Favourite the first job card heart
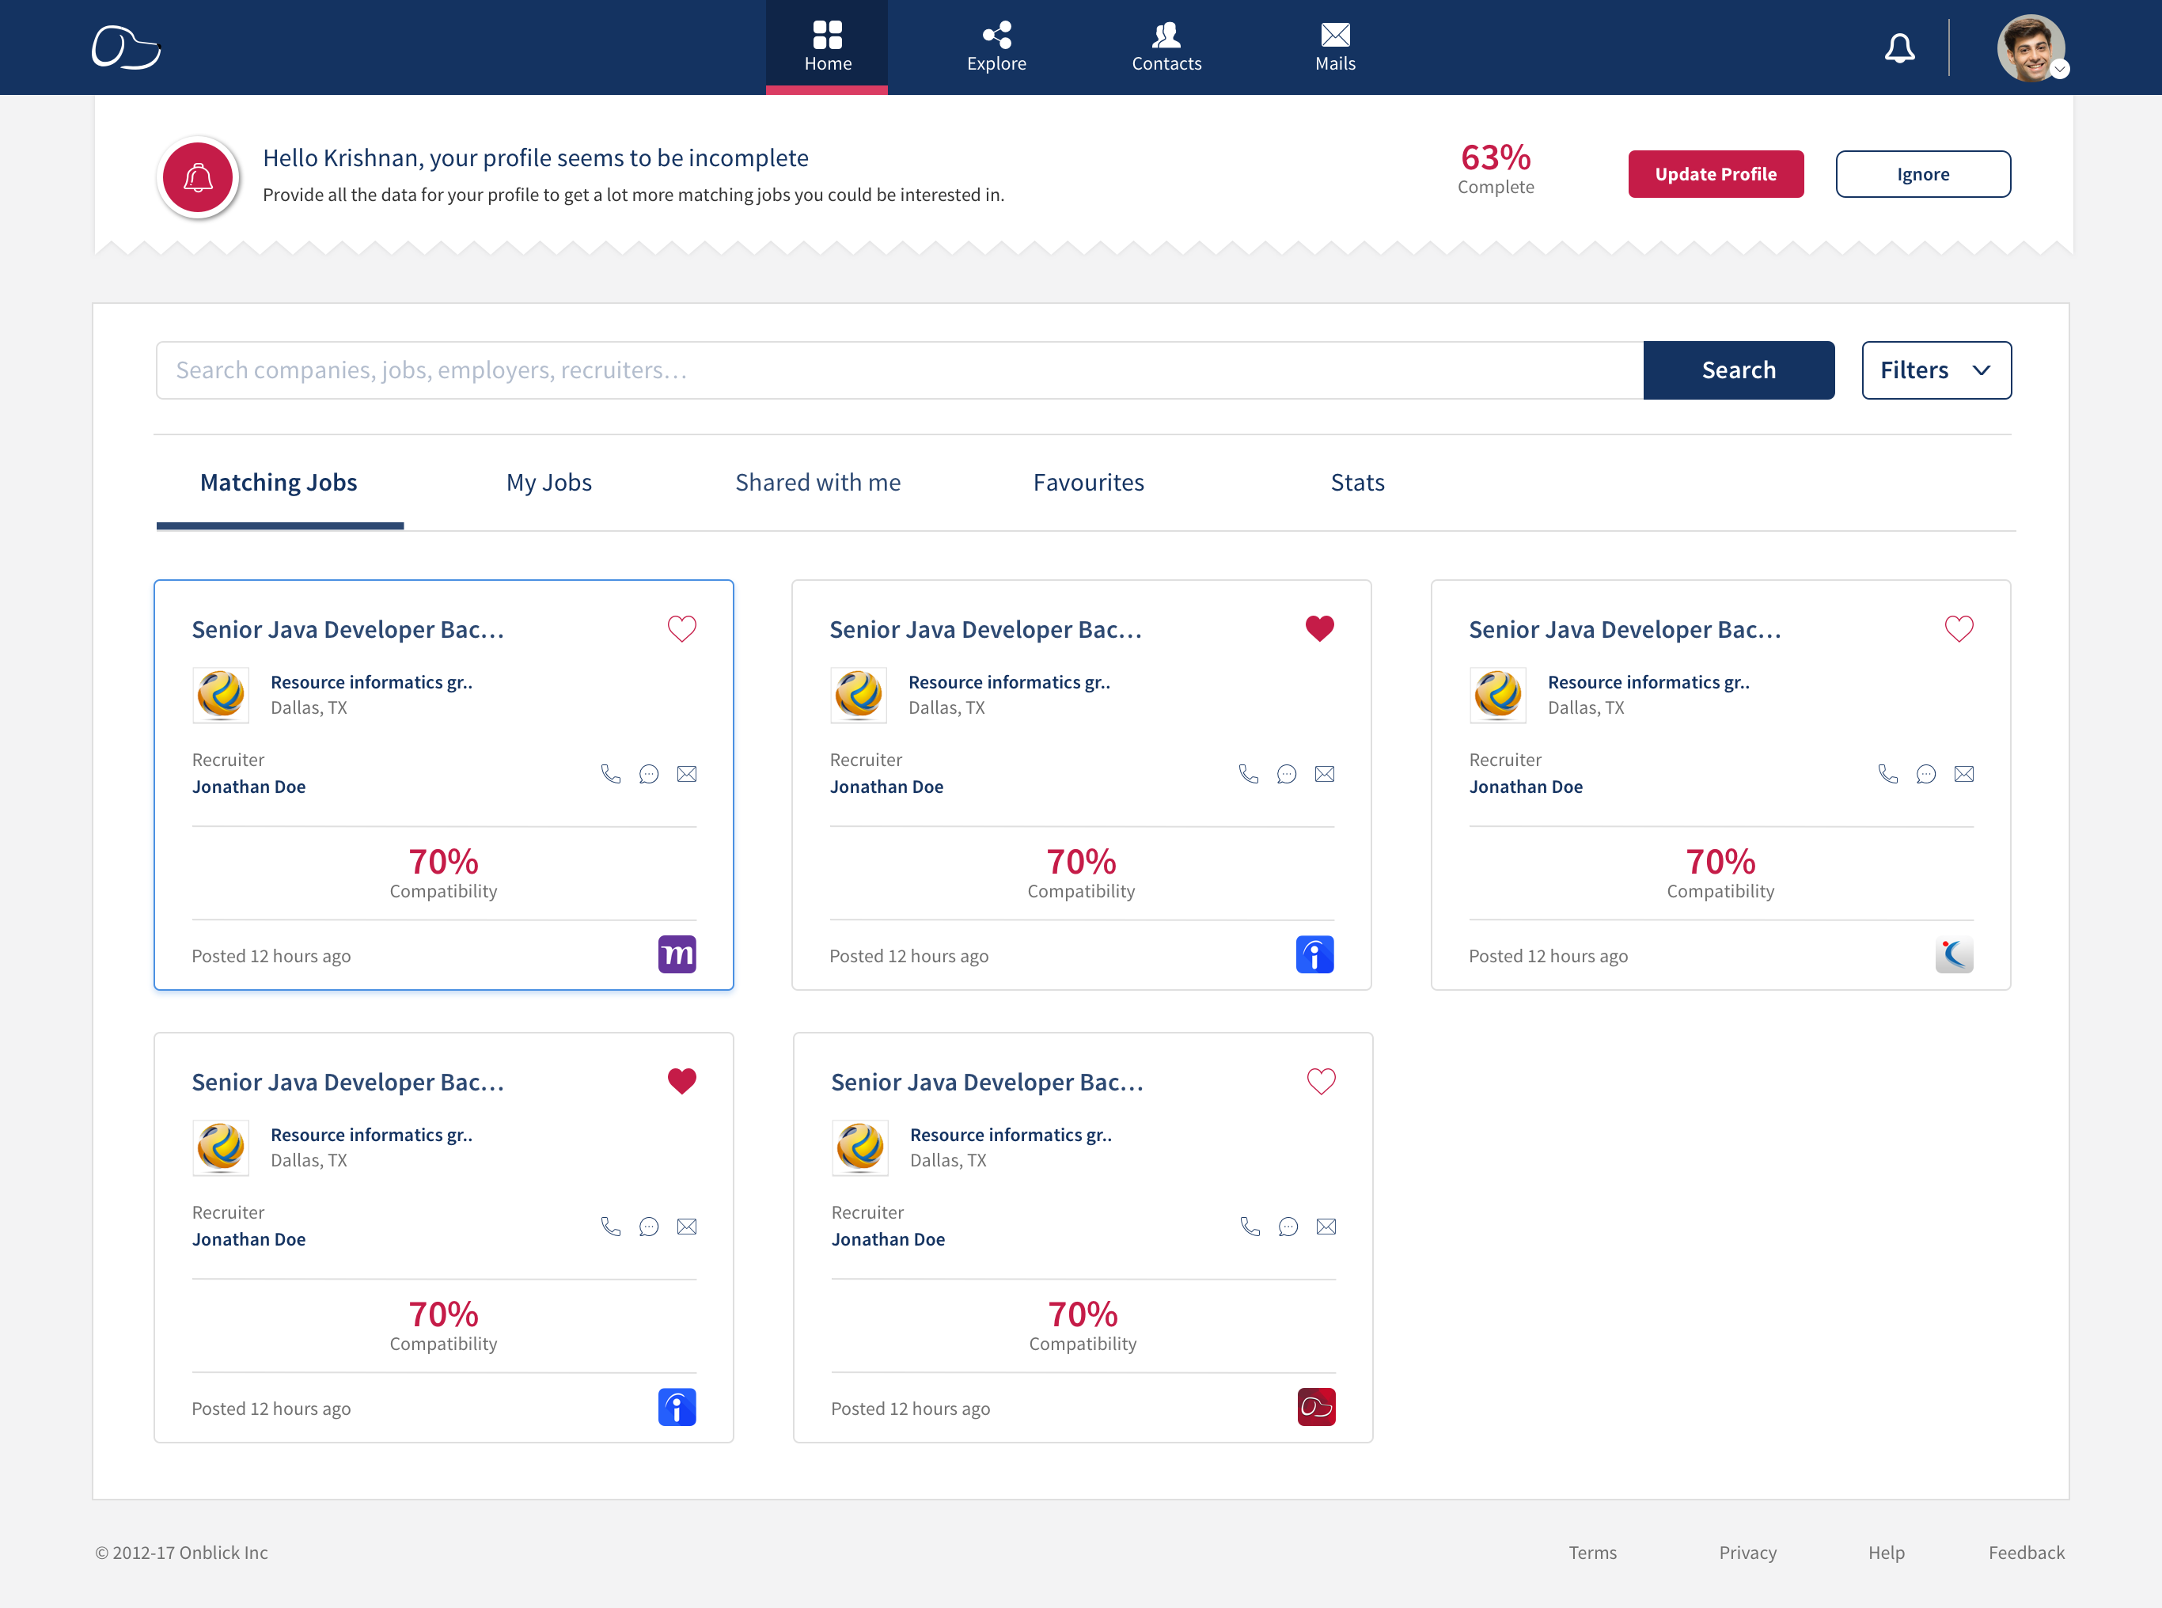 681,629
